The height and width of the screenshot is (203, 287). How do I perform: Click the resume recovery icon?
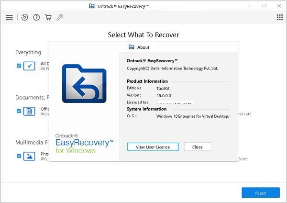click(x=25, y=17)
